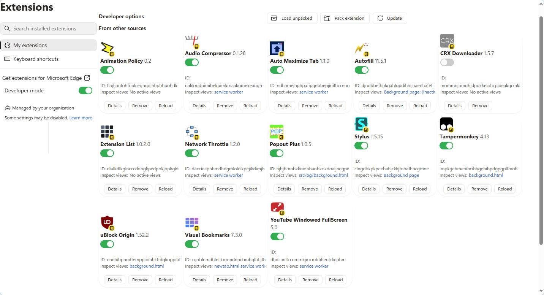Viewport: 544px width, 295px height.
Task: Inspect uBlock Origin background.html view
Action: coord(147,266)
